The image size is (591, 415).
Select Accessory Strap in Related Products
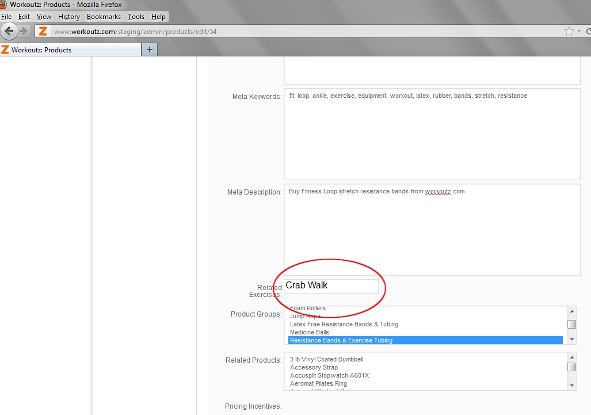[x=314, y=367]
